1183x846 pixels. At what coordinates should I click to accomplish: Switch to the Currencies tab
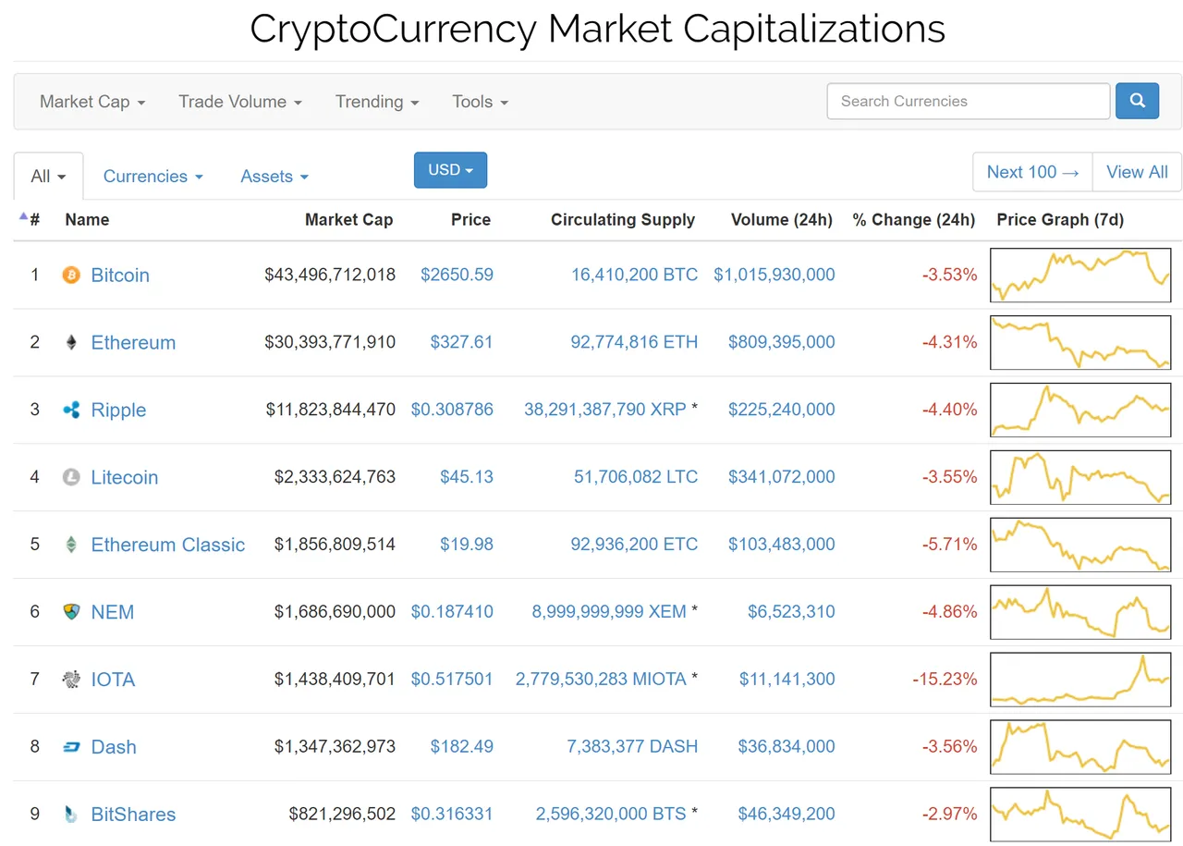(153, 176)
